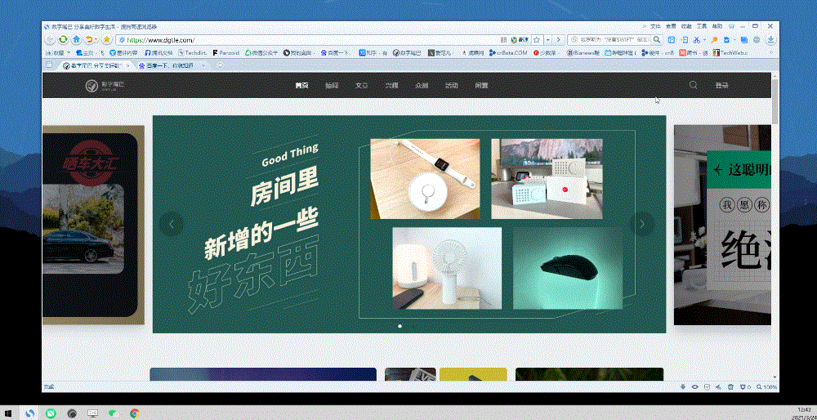Select the 活动 navigation item
The width and height of the screenshot is (817, 420).
point(451,86)
